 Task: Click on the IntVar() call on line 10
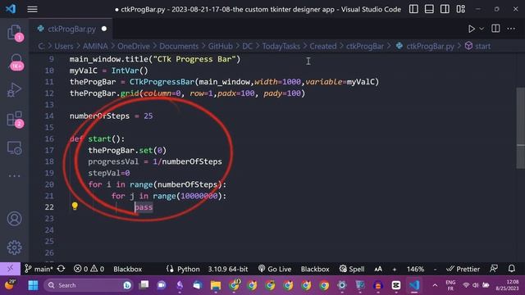tap(130, 70)
